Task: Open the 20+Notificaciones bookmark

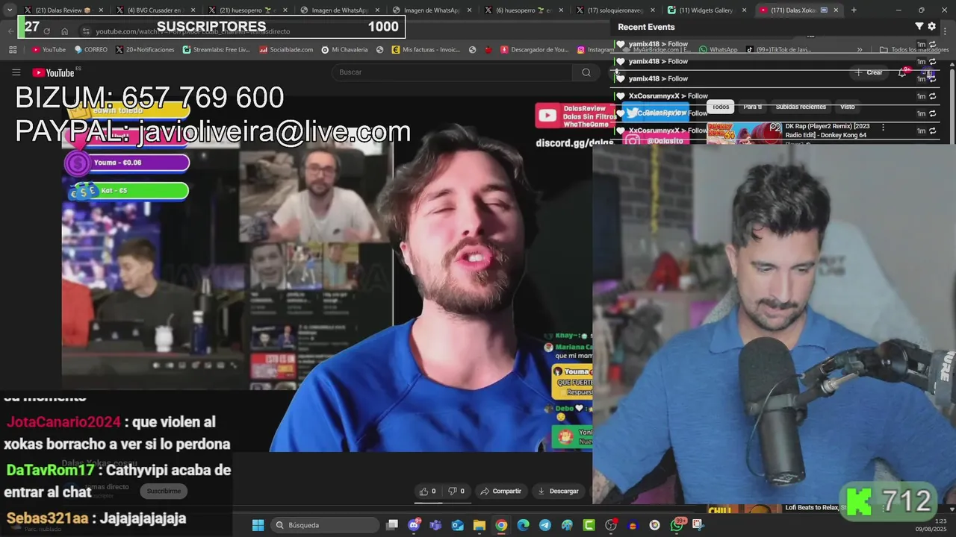Action: [145, 49]
